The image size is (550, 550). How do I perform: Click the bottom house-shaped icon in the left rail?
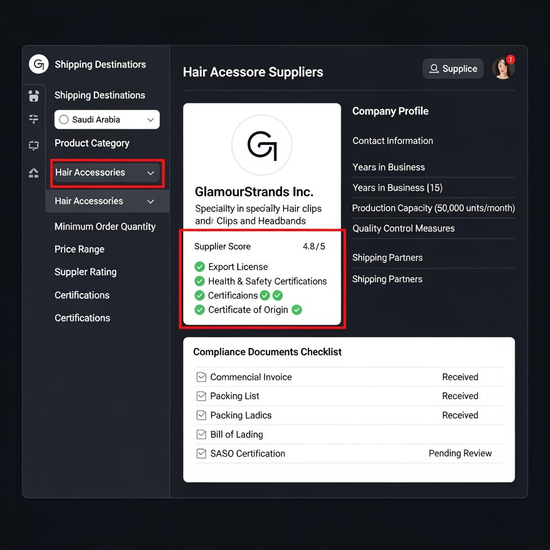(x=34, y=172)
